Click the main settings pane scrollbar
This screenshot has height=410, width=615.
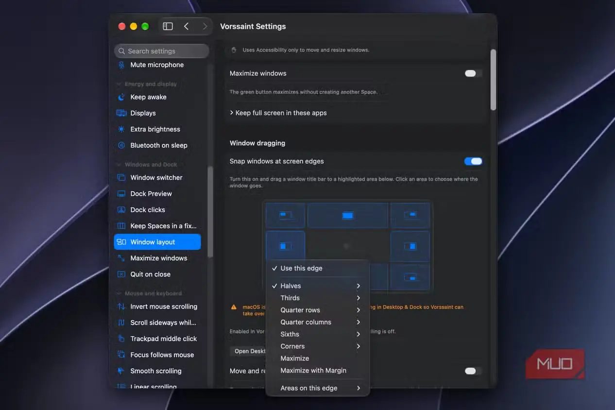click(x=493, y=80)
